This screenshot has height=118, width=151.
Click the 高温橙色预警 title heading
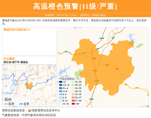pyautogui.click(x=75, y=6)
